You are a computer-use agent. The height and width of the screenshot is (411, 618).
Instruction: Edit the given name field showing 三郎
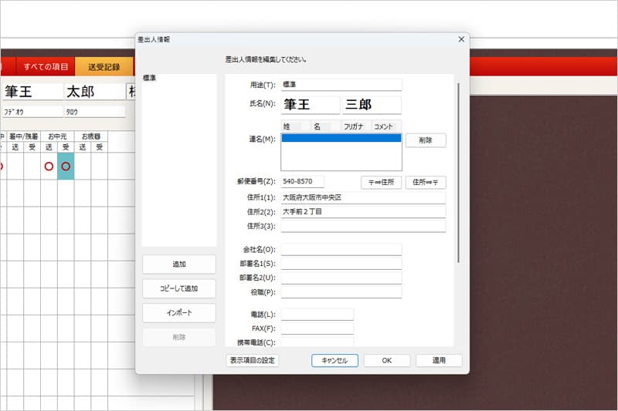click(x=372, y=105)
